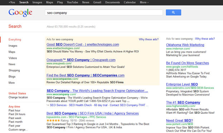Focus the search box containing 'seo company'
The height and width of the screenshot is (133, 223).
tap(104, 12)
